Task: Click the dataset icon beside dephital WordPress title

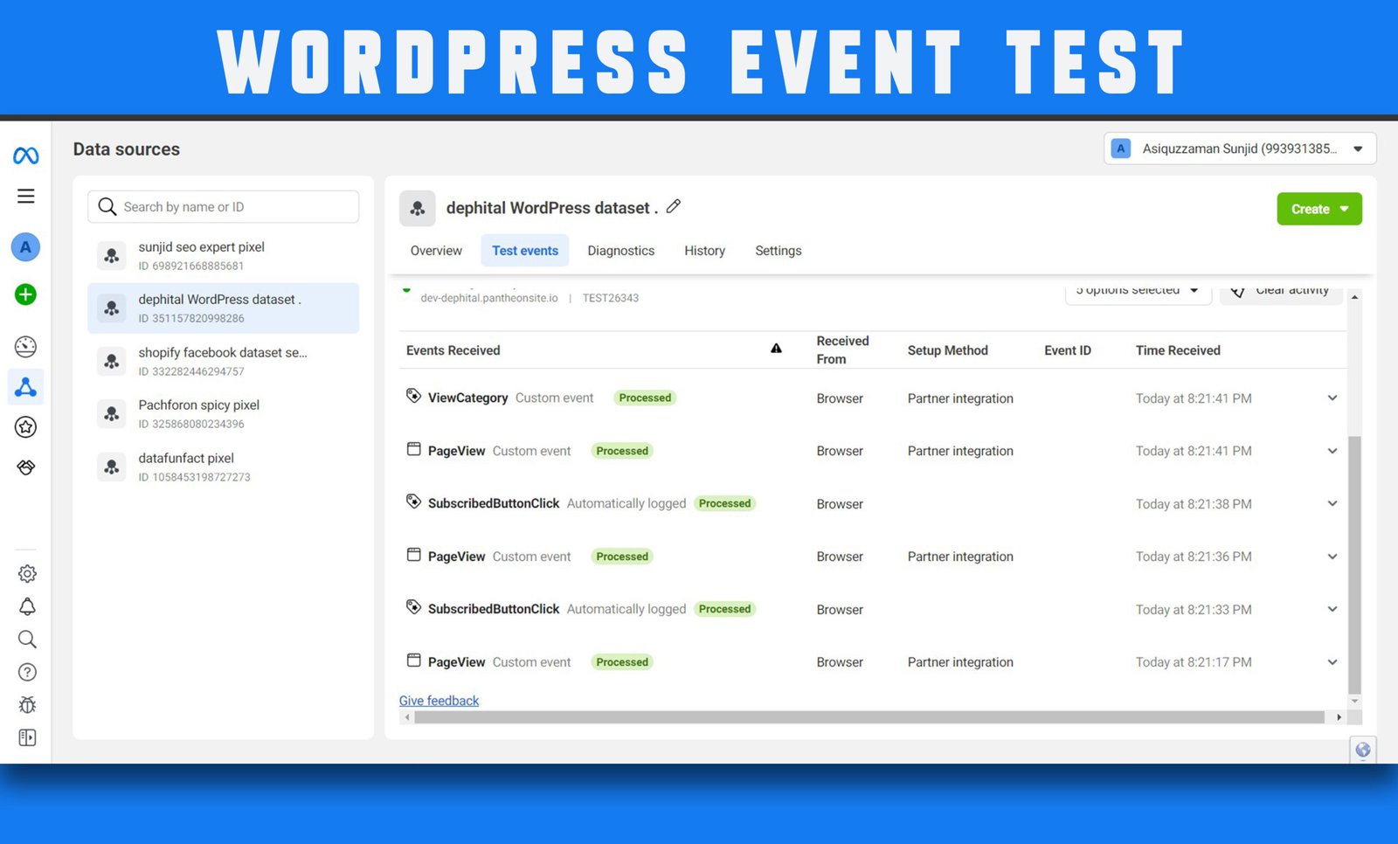Action: tap(418, 208)
